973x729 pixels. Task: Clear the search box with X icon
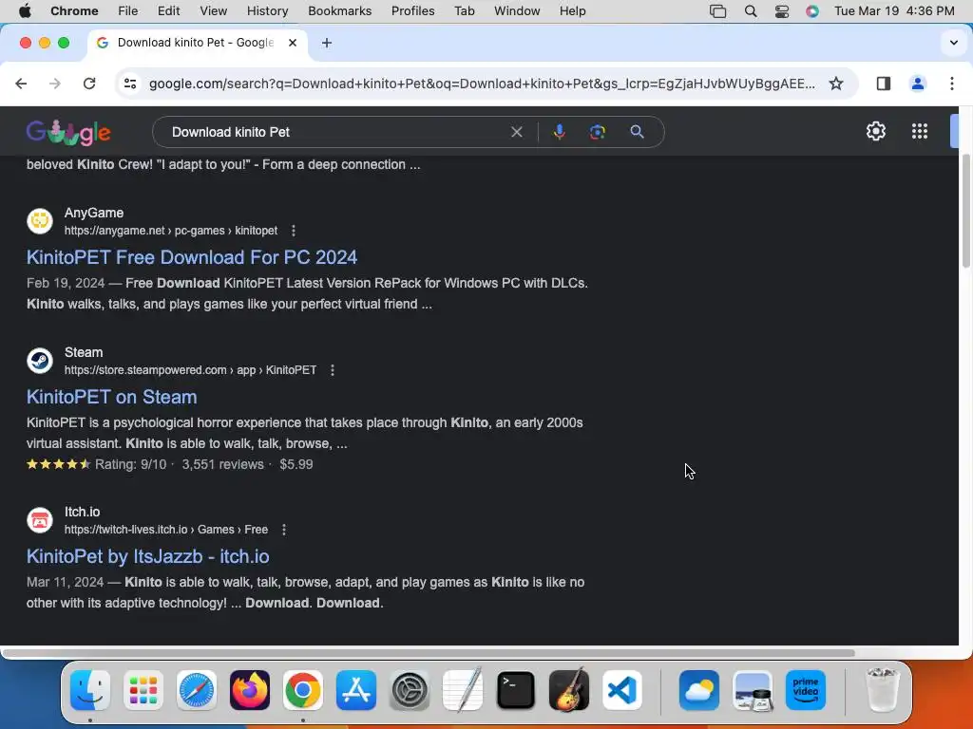pyautogui.click(x=516, y=132)
